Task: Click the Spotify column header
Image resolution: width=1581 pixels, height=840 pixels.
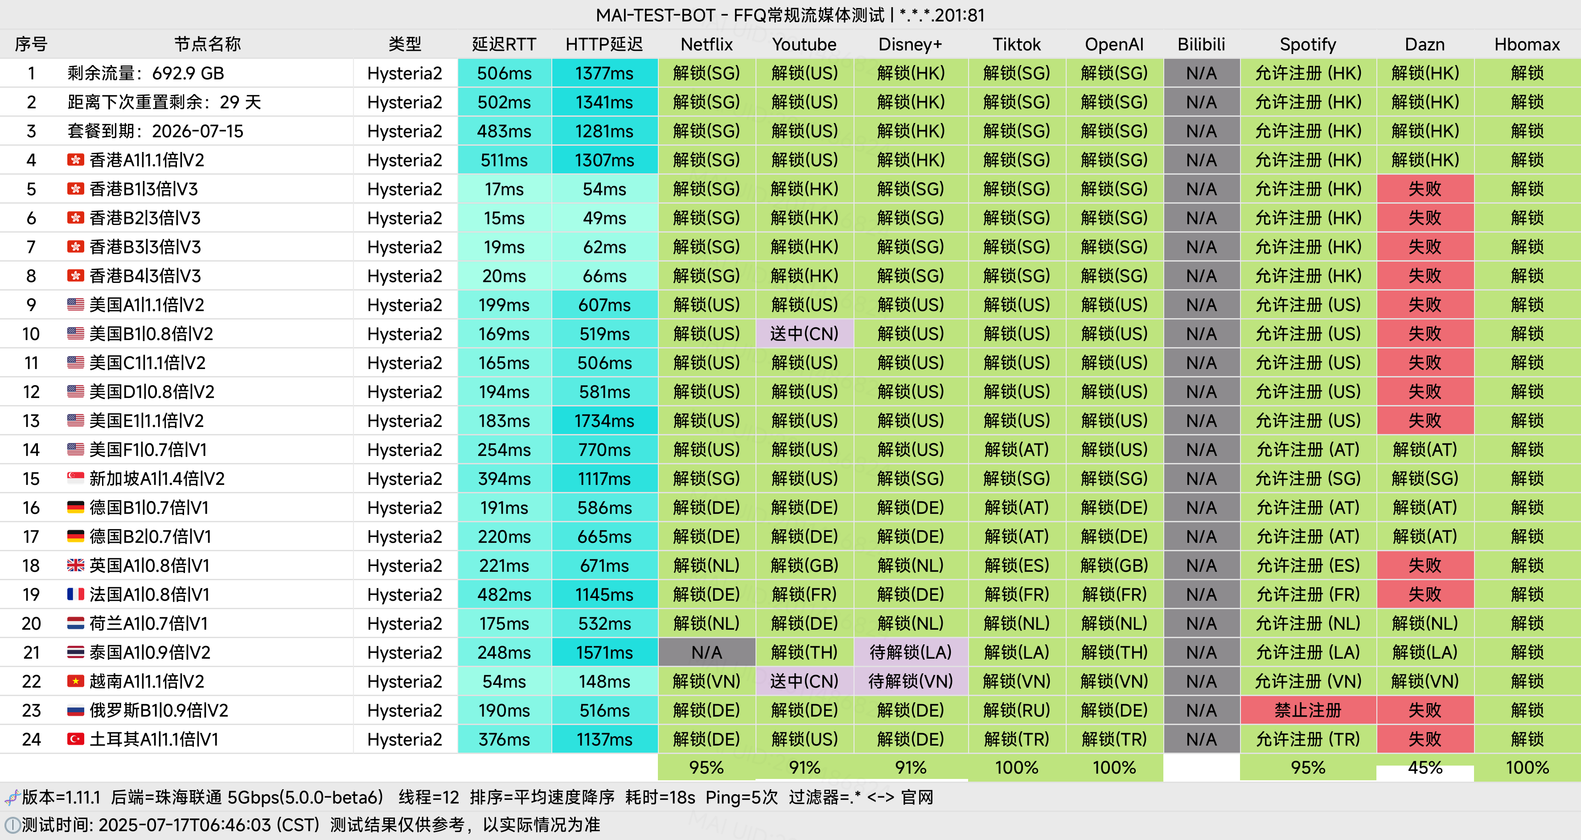Action: (1307, 44)
